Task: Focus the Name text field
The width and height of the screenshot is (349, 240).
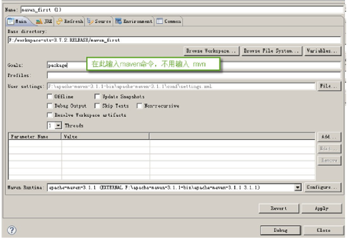Action: [x=182, y=10]
